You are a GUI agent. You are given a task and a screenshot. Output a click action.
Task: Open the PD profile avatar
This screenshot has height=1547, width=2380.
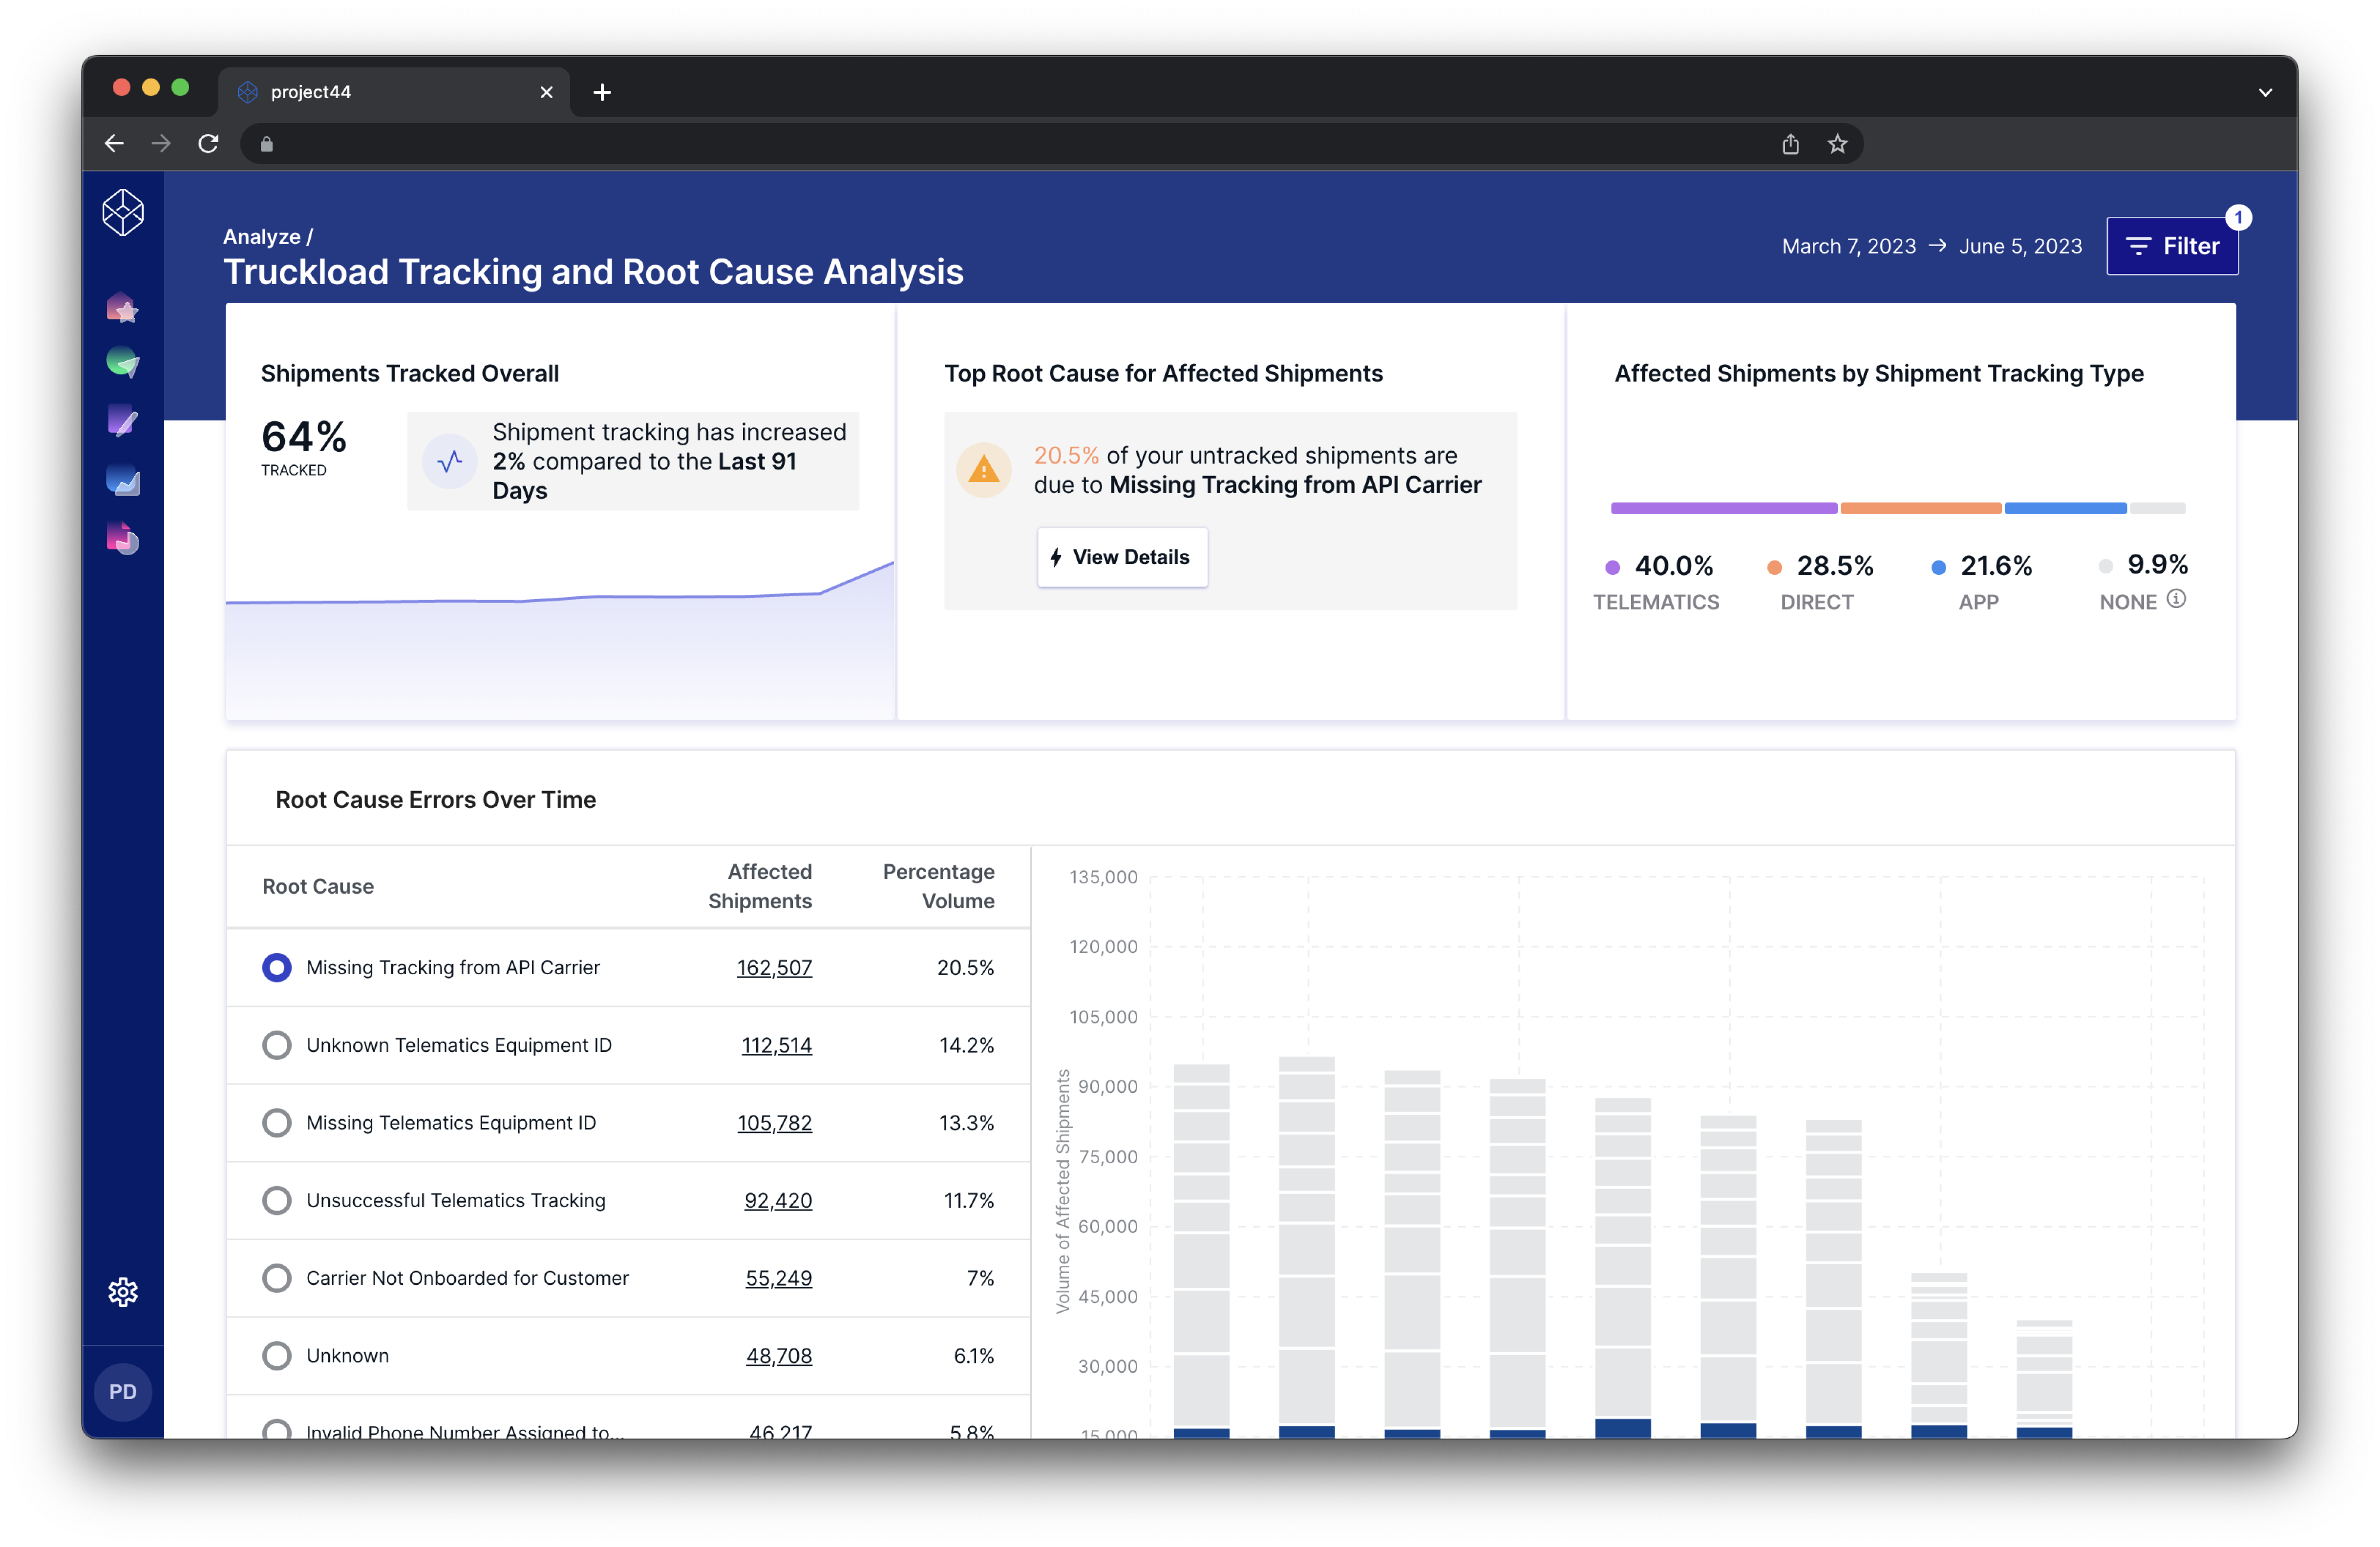click(x=123, y=1390)
